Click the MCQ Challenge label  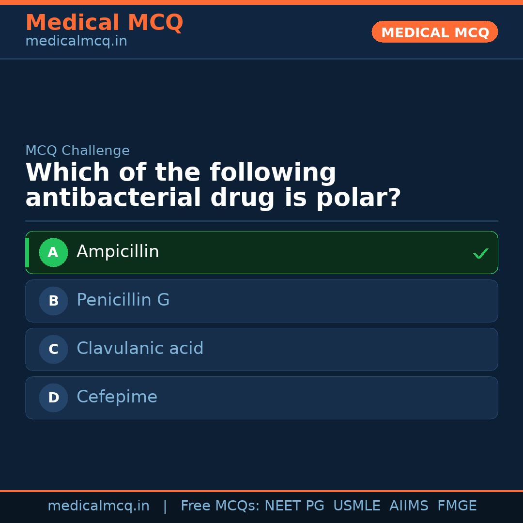pyautogui.click(x=77, y=151)
